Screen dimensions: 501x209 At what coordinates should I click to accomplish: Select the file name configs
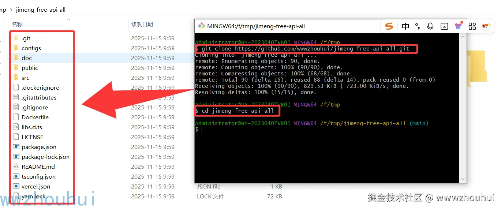pos(31,48)
